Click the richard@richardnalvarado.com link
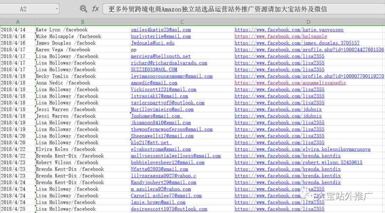385x213 pixels. 169,63
